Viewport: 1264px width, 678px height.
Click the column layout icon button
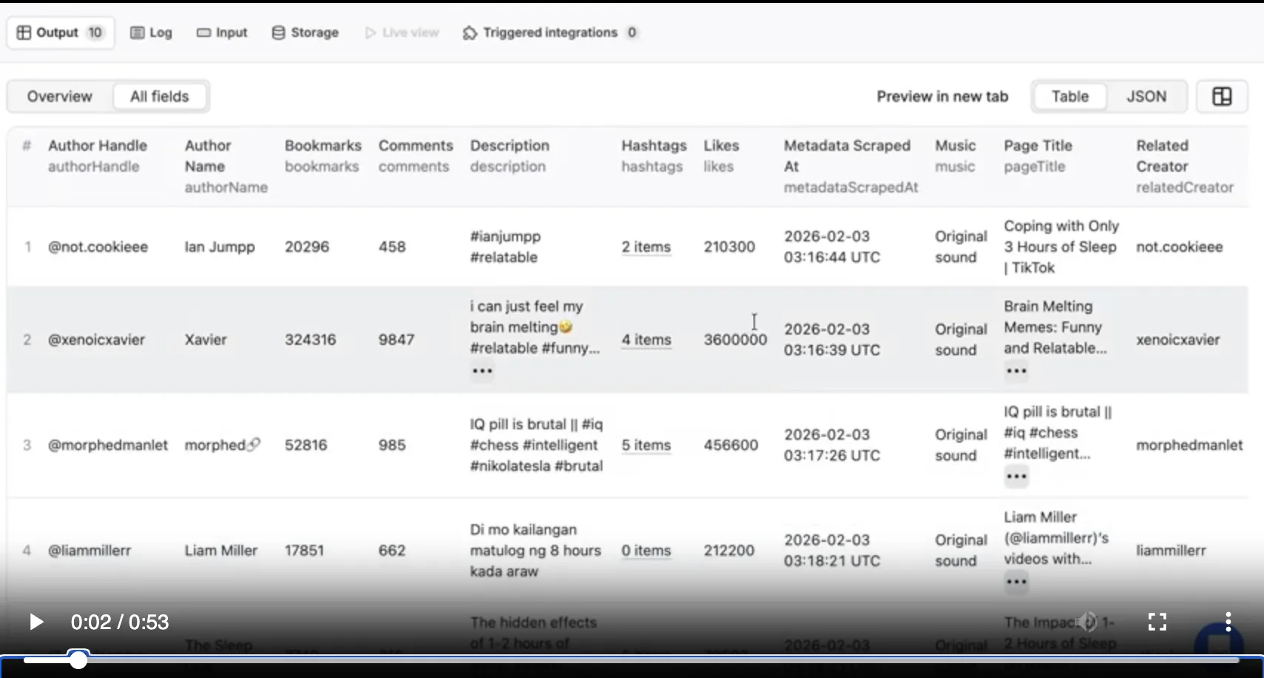pyautogui.click(x=1222, y=96)
